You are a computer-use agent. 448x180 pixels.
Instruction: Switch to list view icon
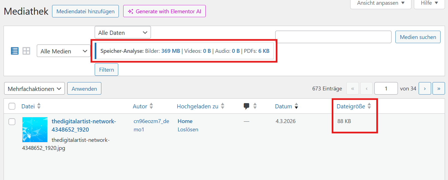pos(15,51)
